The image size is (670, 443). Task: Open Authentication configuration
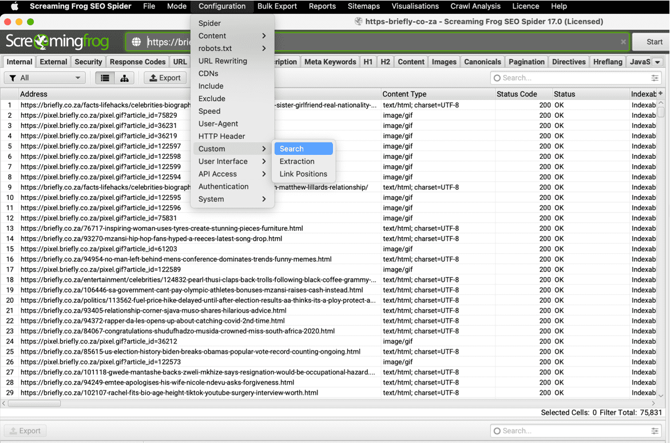click(x=232, y=186)
